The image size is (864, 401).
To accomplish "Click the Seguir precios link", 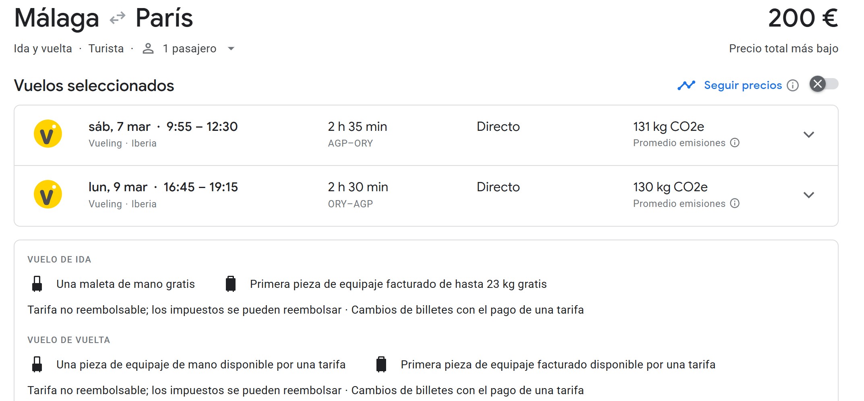I will click(x=742, y=85).
